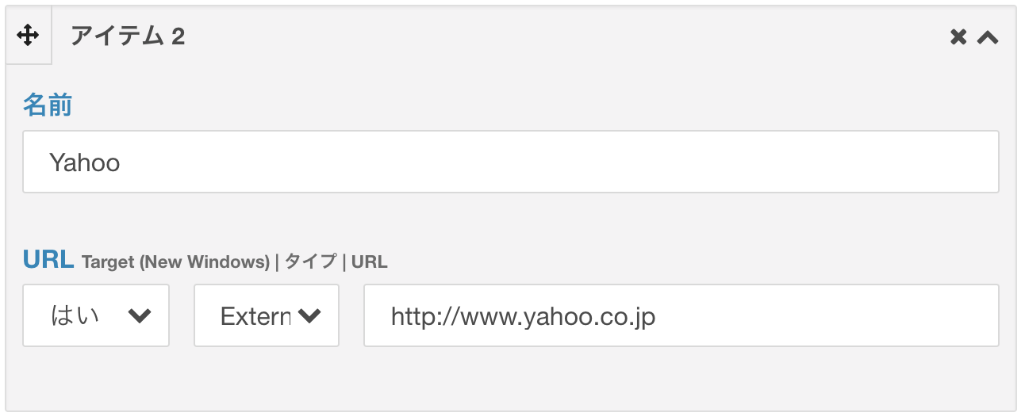1025x420 pixels.
Task: Select the Extern text in the type selector
Action: [x=255, y=317]
